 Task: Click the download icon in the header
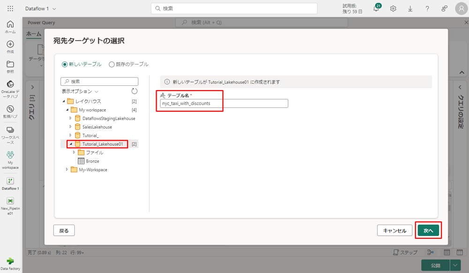pyautogui.click(x=410, y=8)
